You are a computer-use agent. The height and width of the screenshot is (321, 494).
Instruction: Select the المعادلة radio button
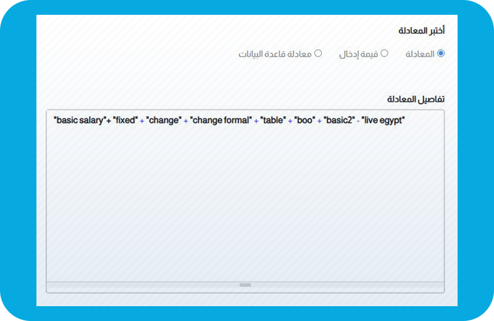[x=440, y=54]
